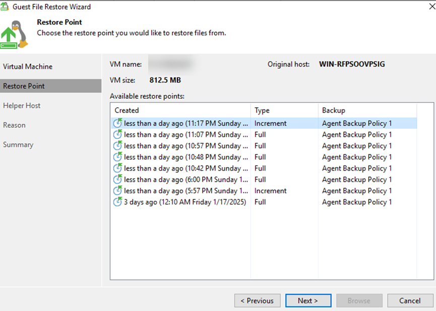
Task: Click restore point icon for 10:57 PM backup
Action: (x=117, y=146)
